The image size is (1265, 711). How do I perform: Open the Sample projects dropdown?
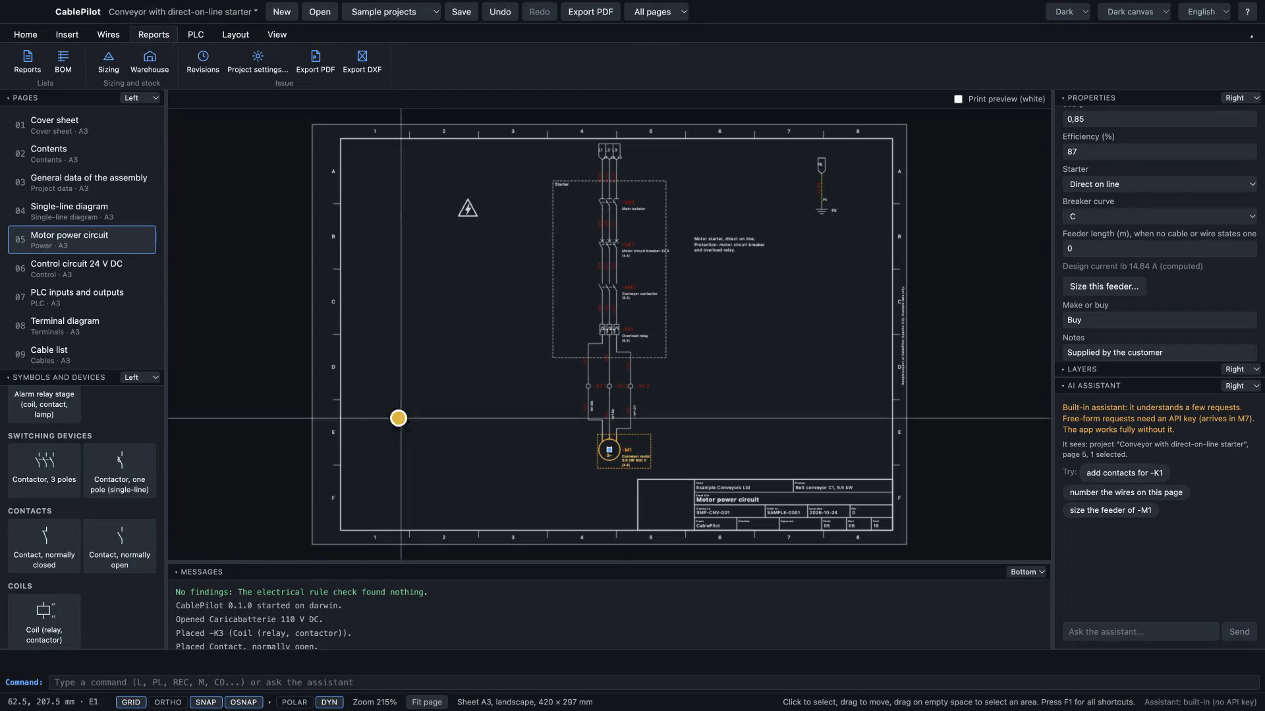[391, 12]
